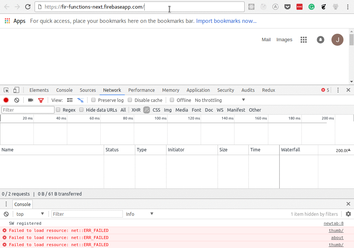The width and height of the screenshot is (354, 248).
Task: Open the Apps shortcut in bookmarks bar
Action: pos(15,21)
